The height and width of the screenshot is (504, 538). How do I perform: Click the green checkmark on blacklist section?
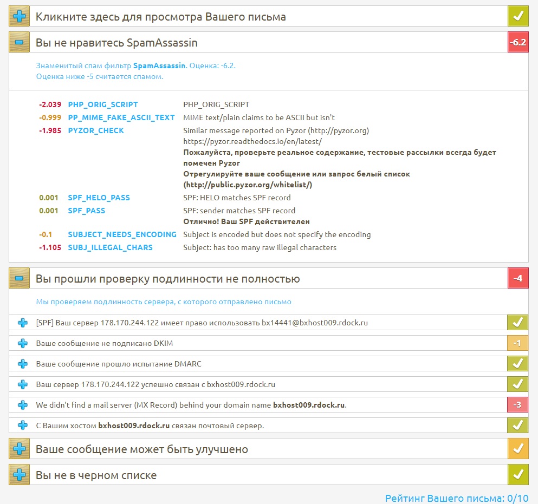(517, 475)
